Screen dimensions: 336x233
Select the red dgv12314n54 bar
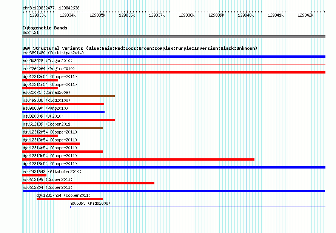(x=62, y=152)
